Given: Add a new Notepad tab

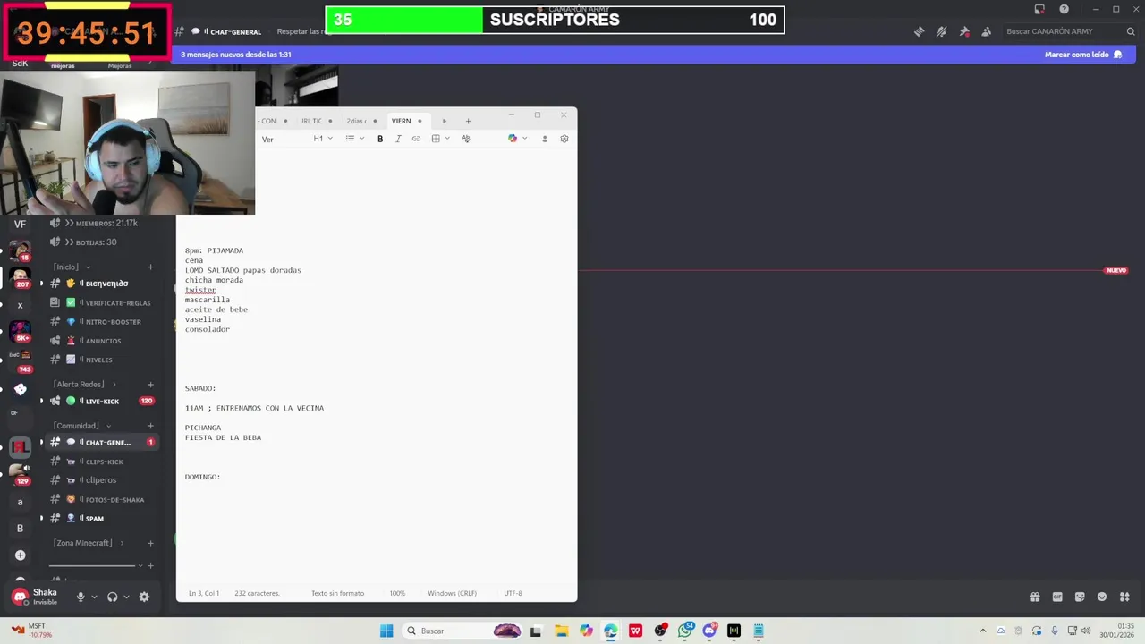Looking at the screenshot, I should pos(468,121).
